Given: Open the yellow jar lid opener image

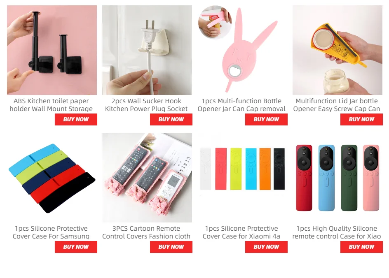Looking at the screenshot, I should (x=337, y=50).
